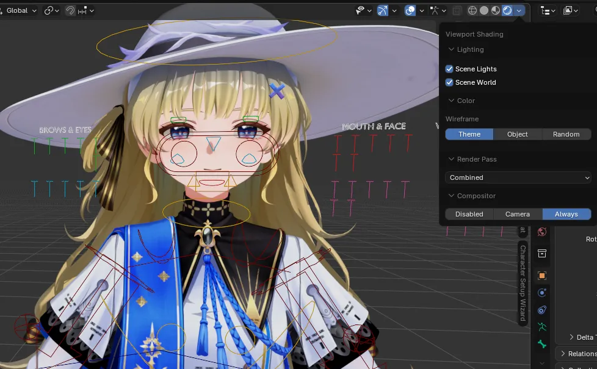
Task: Set compositor to Camera
Action: coord(518,214)
